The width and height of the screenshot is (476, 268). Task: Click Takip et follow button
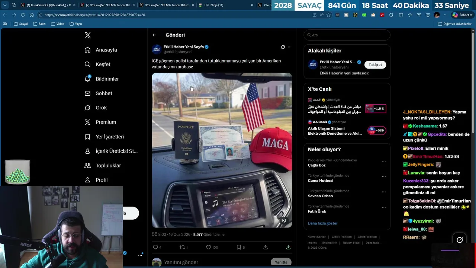click(375, 65)
